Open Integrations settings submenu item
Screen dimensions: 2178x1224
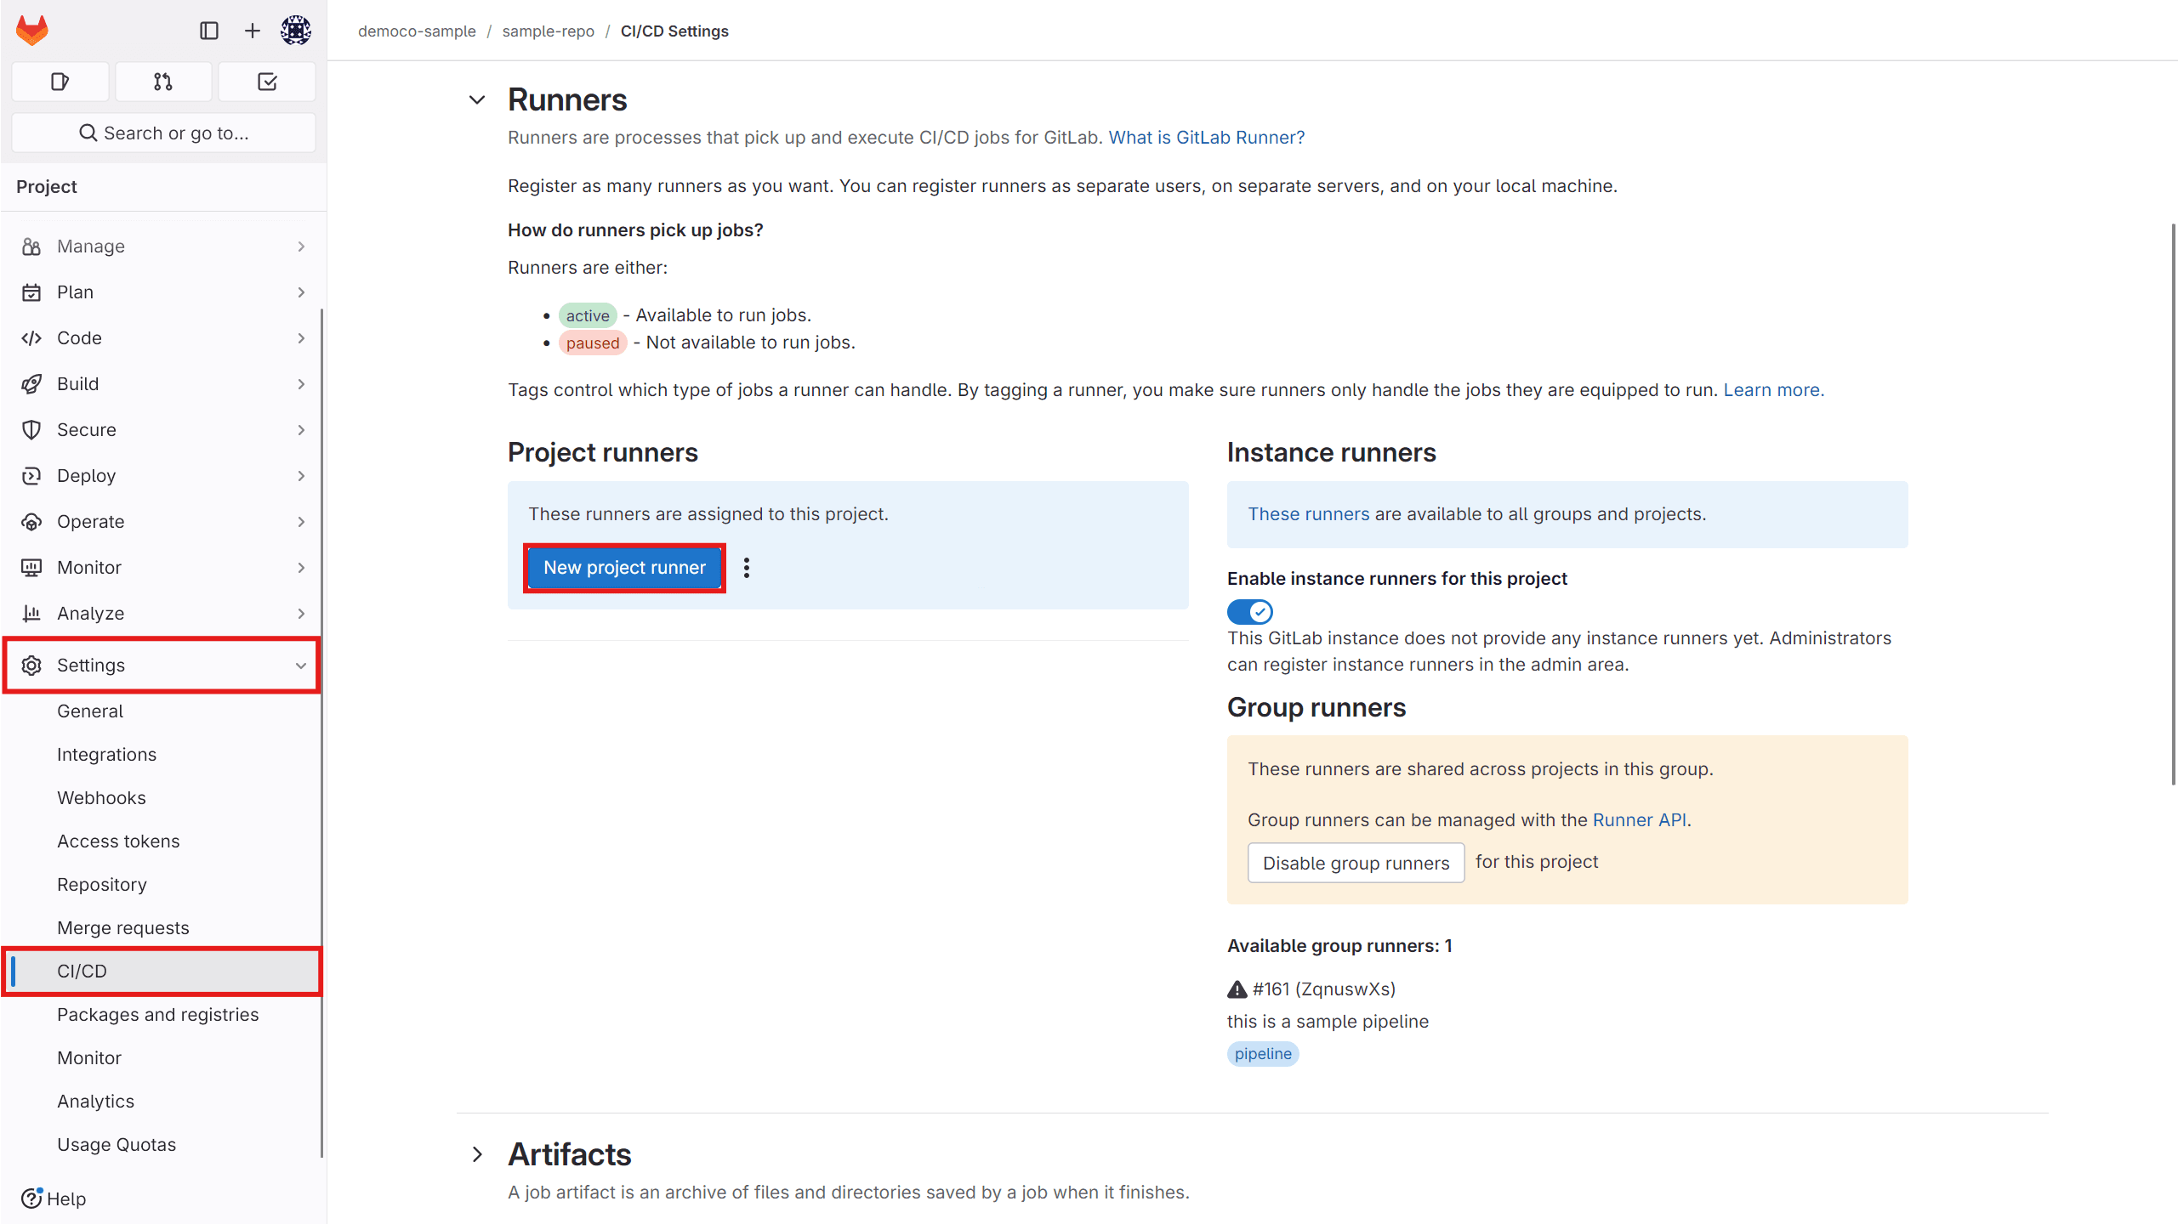163,755
